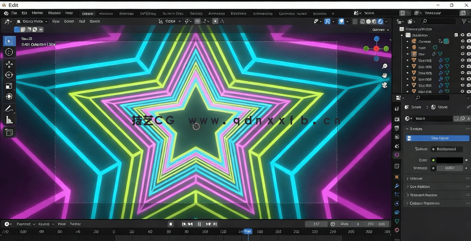Toggle the collection exclude checkbox in outliner
Screen dimensions: 471x241
(x=456, y=35)
